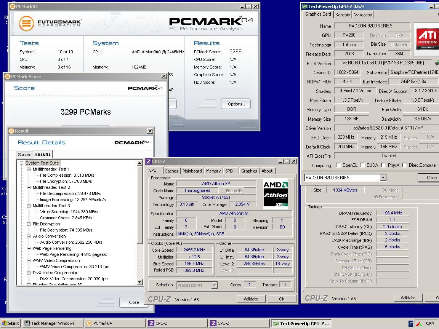Click the PCMark Score window title icon
The image size is (439, 329).
click(8, 77)
